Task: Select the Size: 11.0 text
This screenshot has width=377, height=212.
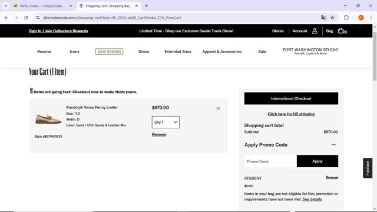Action: tap(73, 114)
